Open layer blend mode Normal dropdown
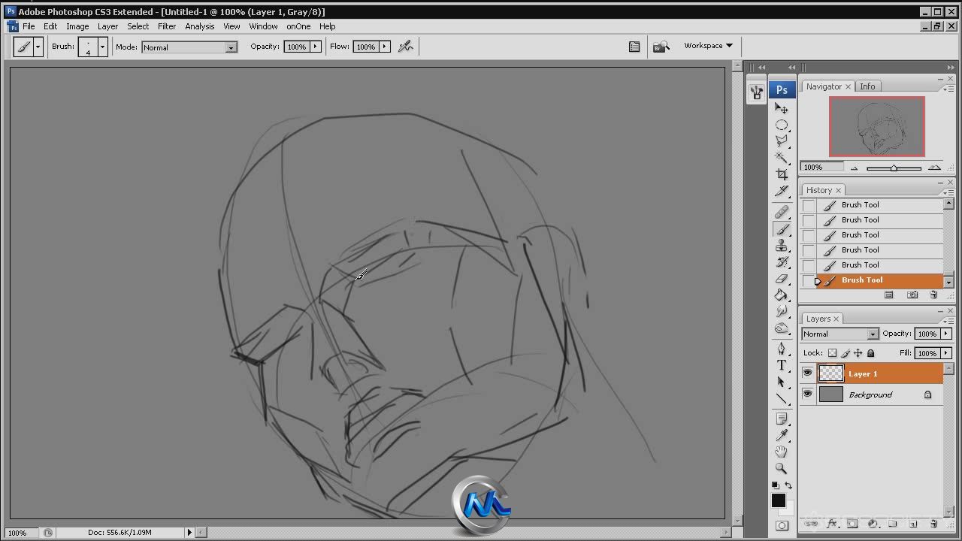The height and width of the screenshot is (541, 962). point(839,334)
